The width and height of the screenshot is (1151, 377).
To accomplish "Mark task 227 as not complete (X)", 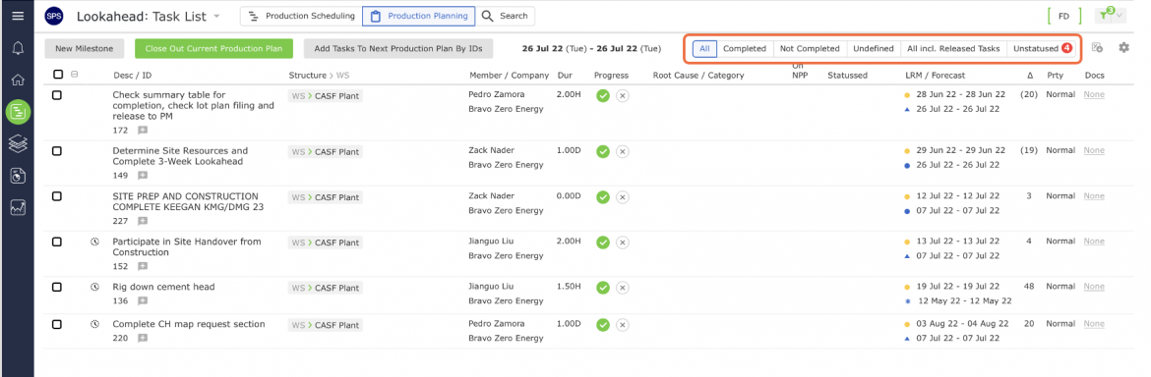I will [x=622, y=197].
